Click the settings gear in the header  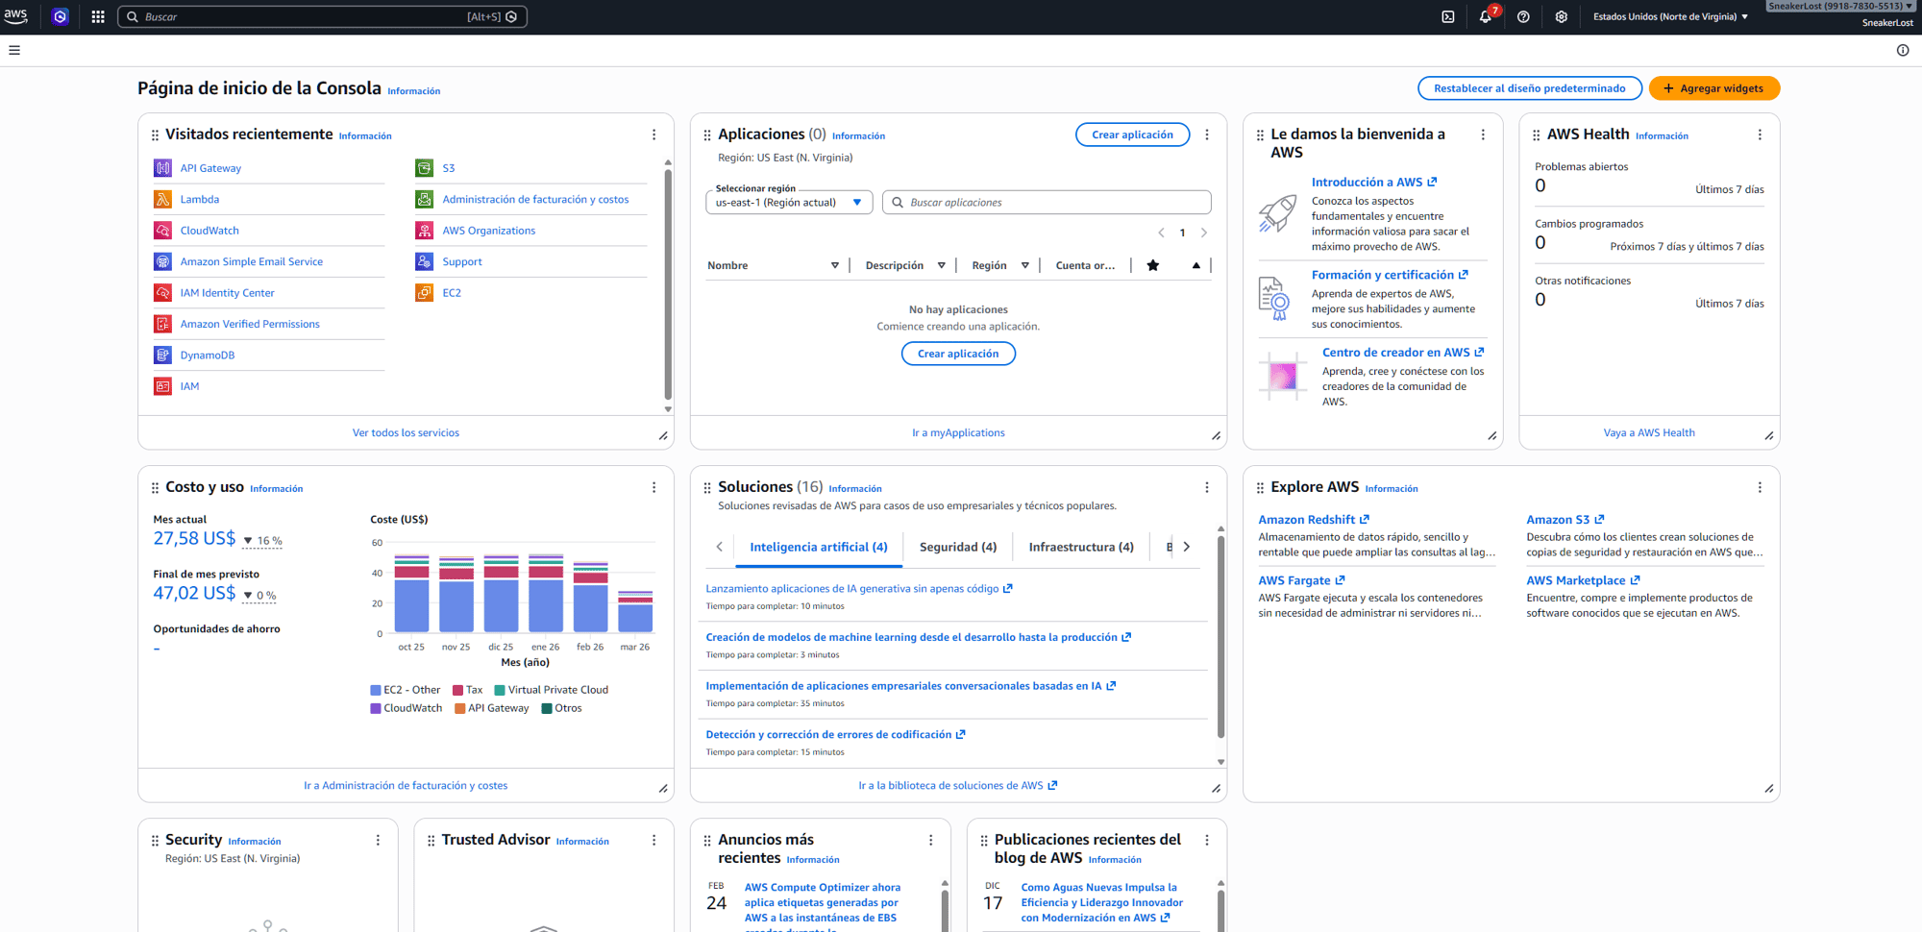click(1561, 16)
